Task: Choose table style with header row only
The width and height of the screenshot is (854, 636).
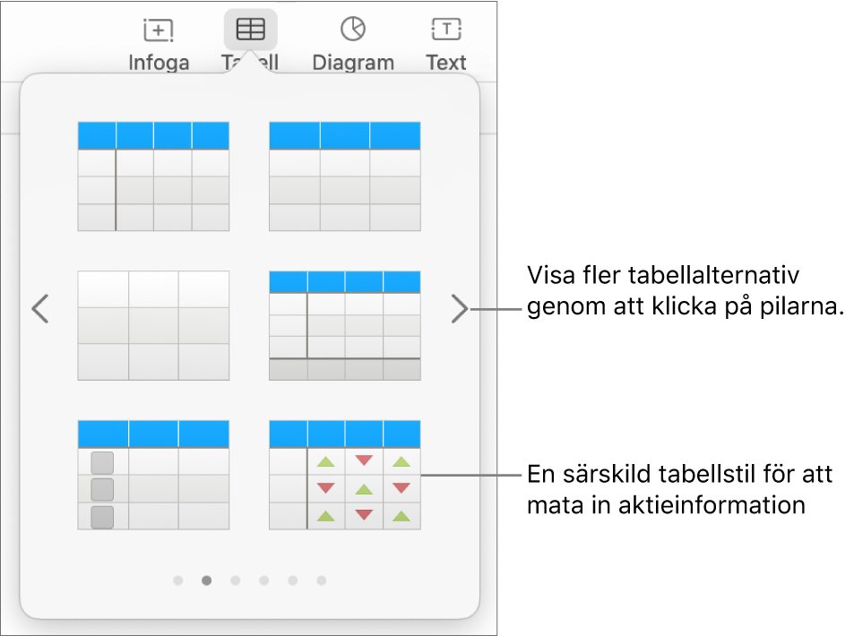Action: tap(345, 176)
